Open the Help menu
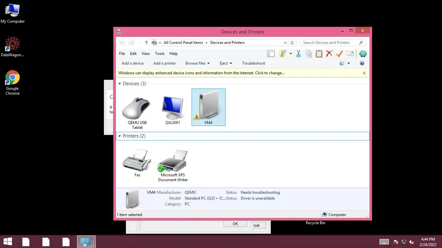 point(173,54)
